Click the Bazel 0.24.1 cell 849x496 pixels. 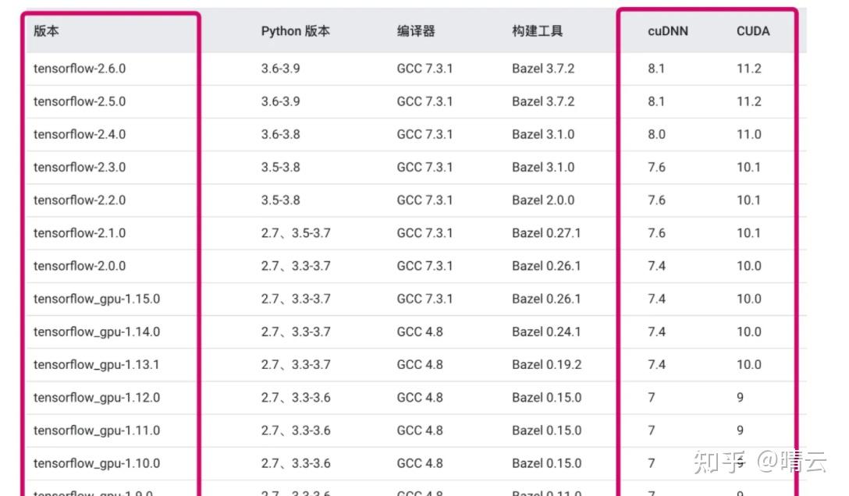point(546,332)
